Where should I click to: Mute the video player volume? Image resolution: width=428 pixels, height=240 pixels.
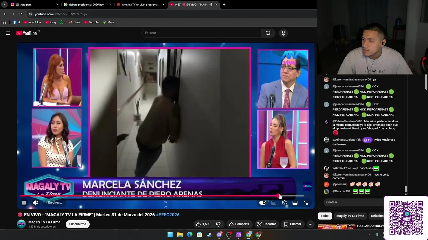click(x=35, y=202)
